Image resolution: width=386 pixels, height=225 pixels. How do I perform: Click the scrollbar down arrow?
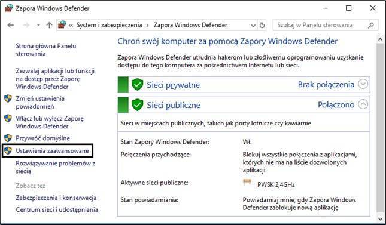click(381, 218)
